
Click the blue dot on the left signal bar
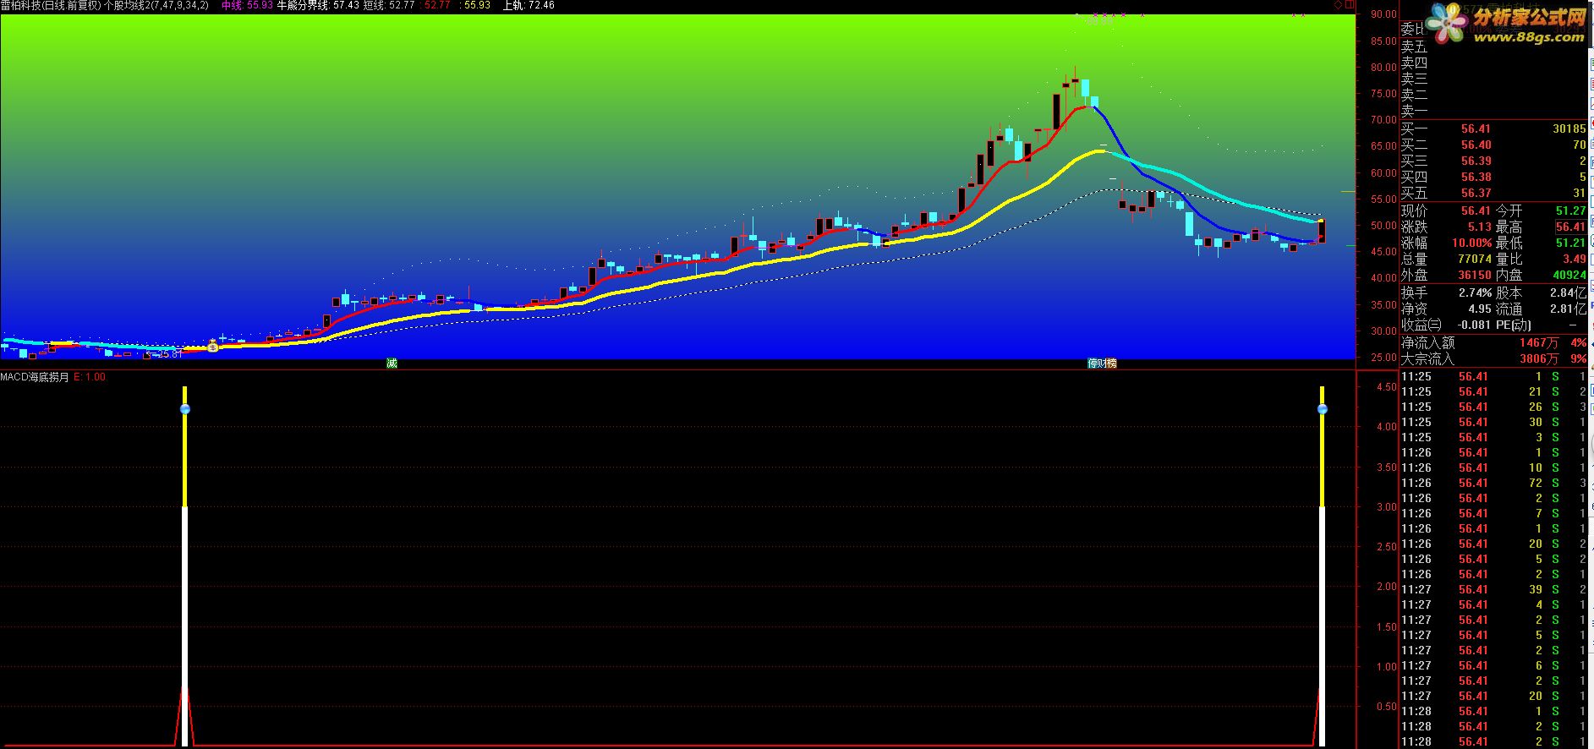[x=185, y=409]
